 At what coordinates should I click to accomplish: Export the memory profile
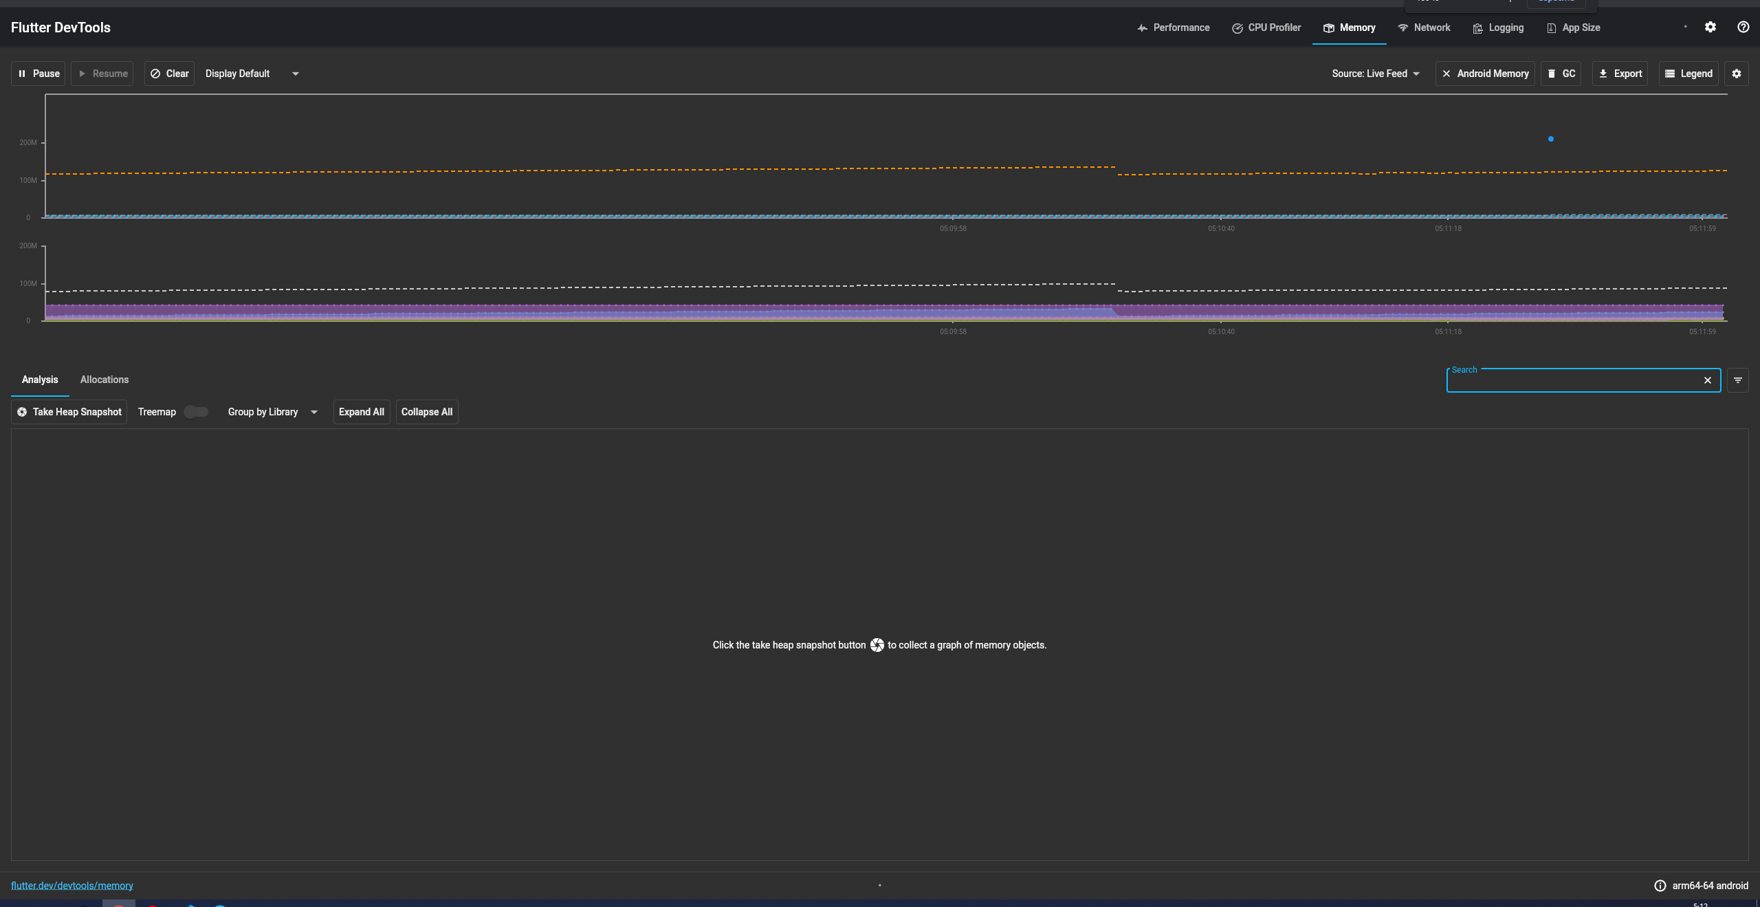[x=1620, y=73]
